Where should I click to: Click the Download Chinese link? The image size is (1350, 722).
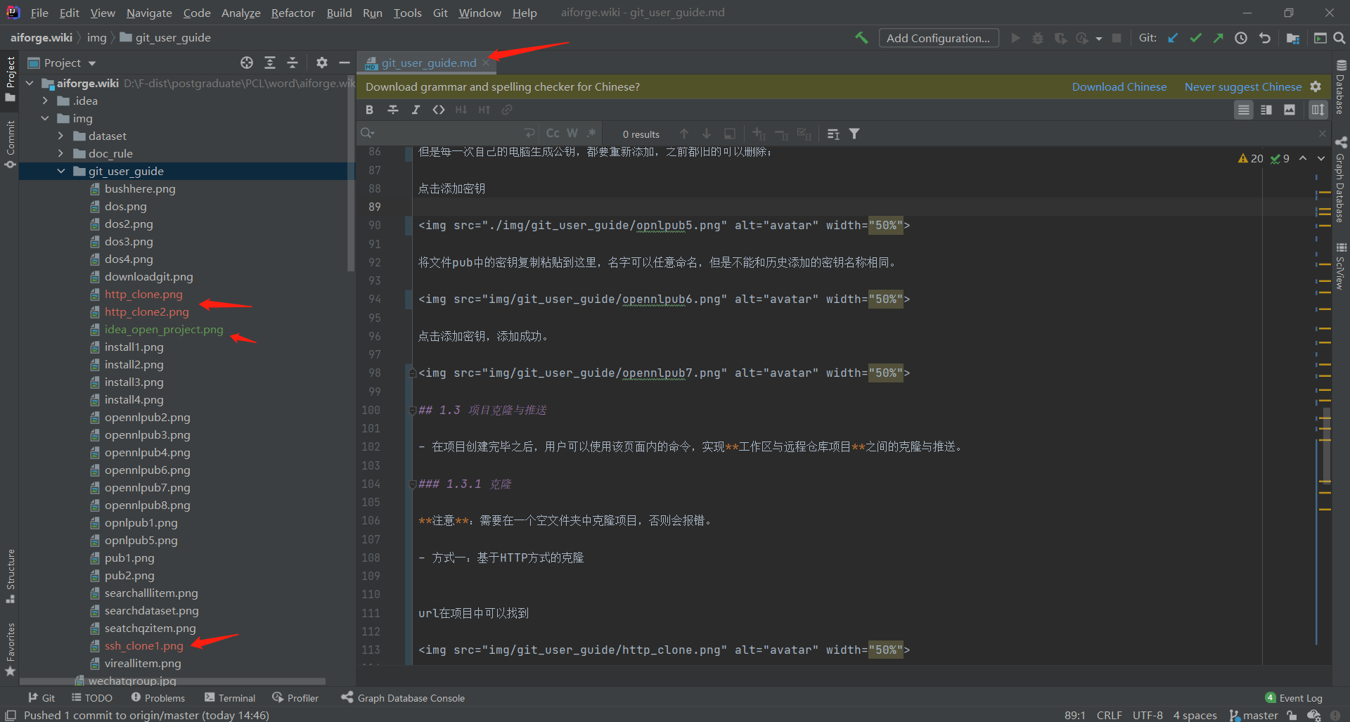click(x=1119, y=86)
